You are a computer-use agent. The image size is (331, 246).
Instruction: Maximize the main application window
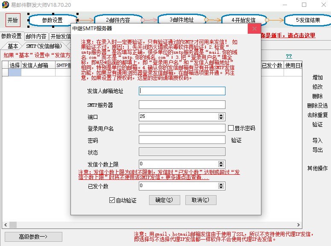click(x=304, y=5)
